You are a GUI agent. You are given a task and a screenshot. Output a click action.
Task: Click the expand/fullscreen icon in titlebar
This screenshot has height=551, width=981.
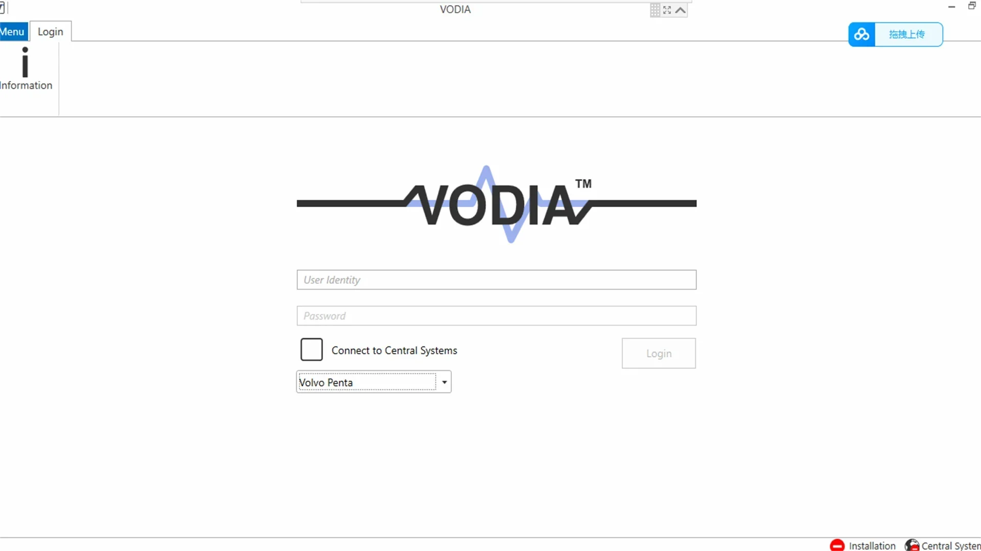[x=667, y=9]
